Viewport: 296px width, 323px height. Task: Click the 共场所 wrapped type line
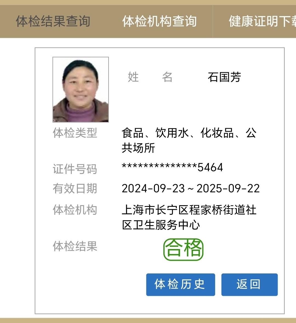pos(138,148)
